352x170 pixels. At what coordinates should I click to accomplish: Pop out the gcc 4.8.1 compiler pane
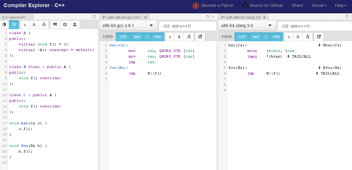[200, 37]
